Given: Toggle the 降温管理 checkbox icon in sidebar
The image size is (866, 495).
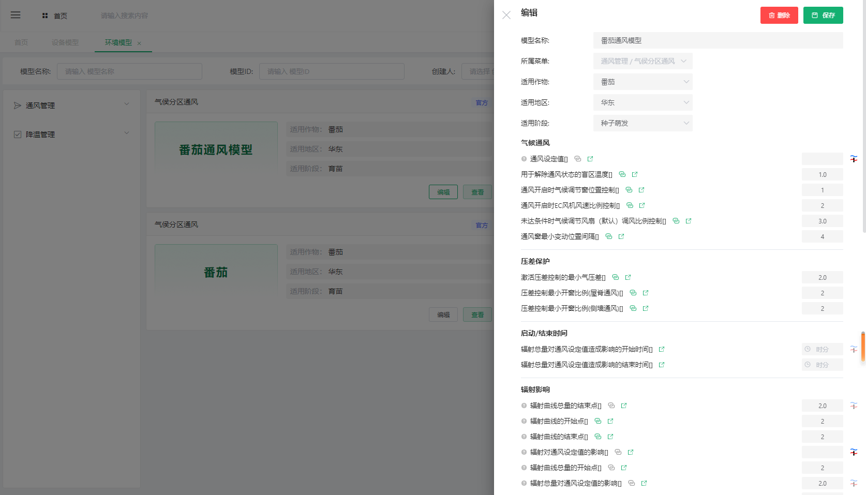Looking at the screenshot, I should pyautogui.click(x=18, y=134).
